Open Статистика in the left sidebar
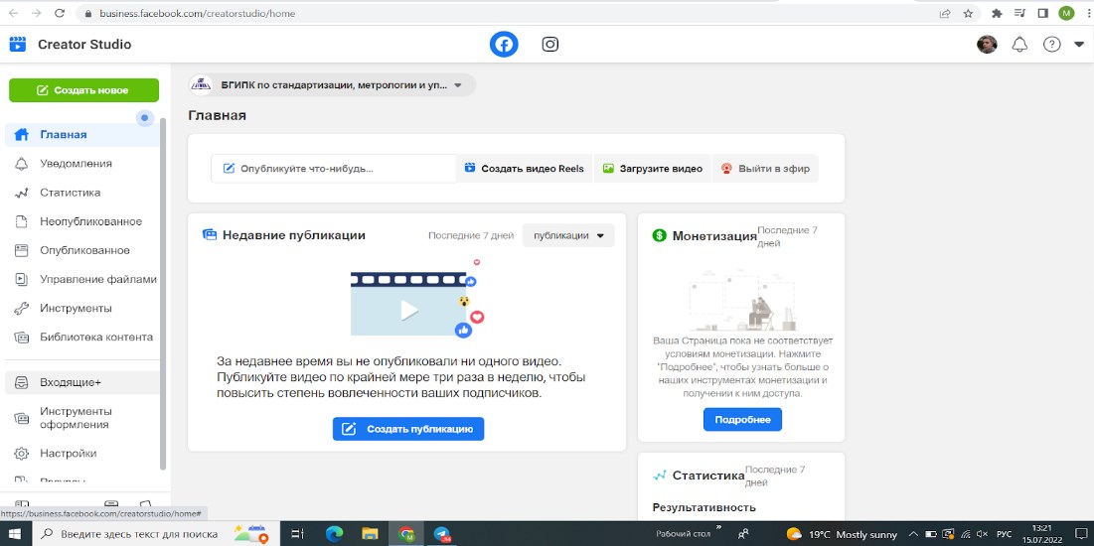This screenshot has height=546, width=1094. 70,193
